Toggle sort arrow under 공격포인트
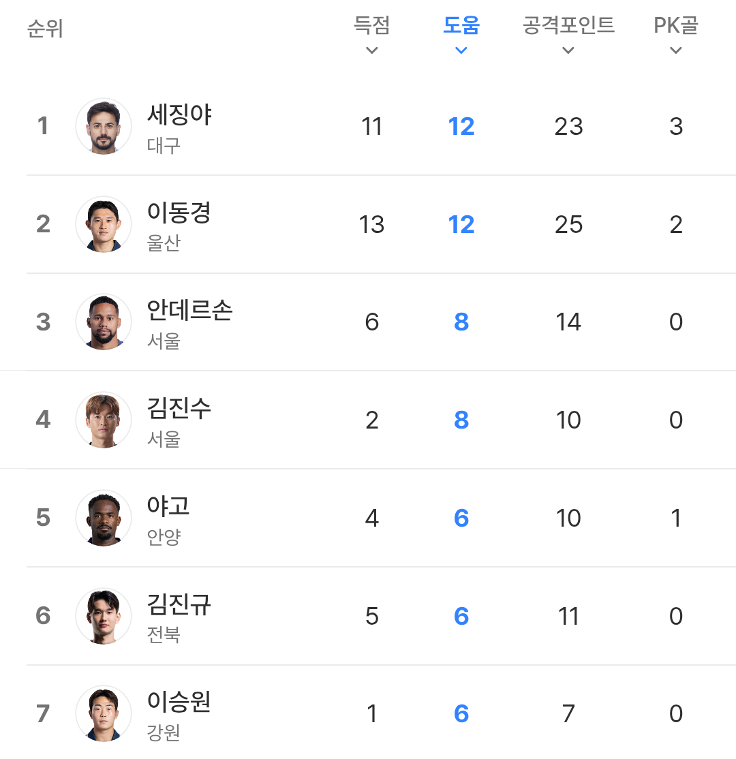The height and width of the screenshot is (759, 736). tap(568, 50)
